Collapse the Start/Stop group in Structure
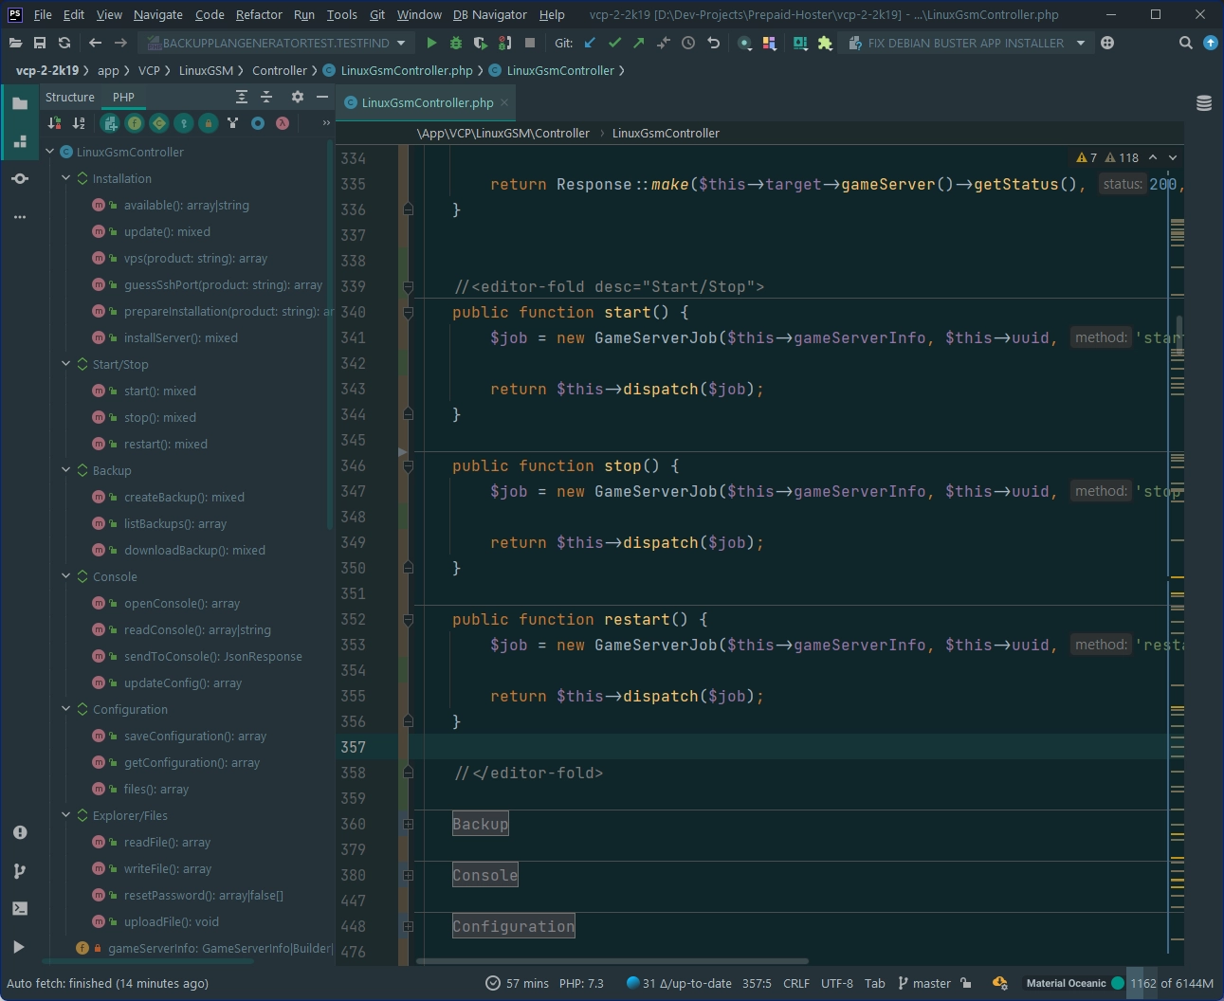Image resolution: width=1224 pixels, height=1001 pixels. (66, 364)
